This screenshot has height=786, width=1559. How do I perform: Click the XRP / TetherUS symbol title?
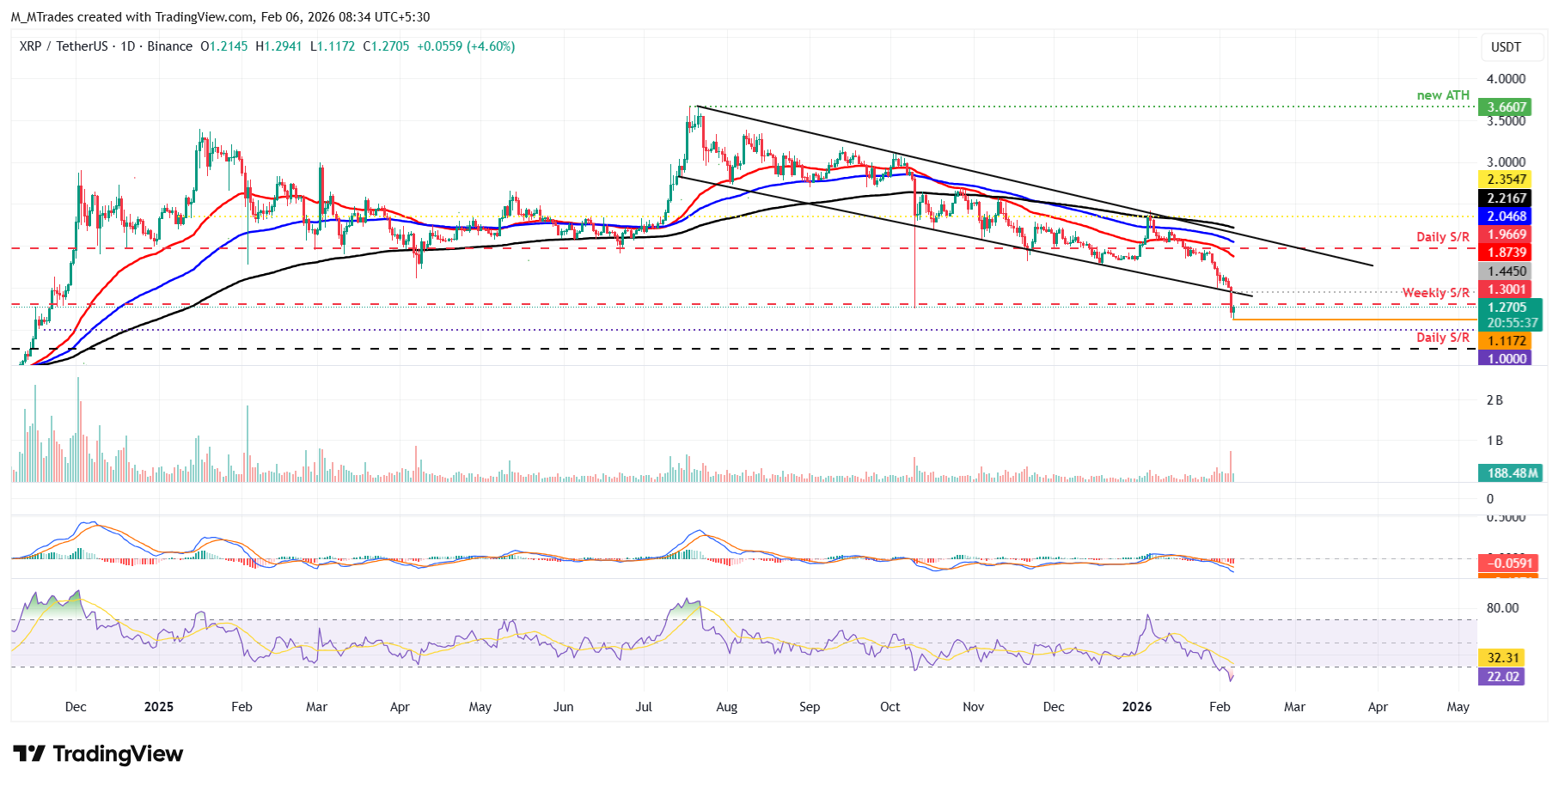63,46
